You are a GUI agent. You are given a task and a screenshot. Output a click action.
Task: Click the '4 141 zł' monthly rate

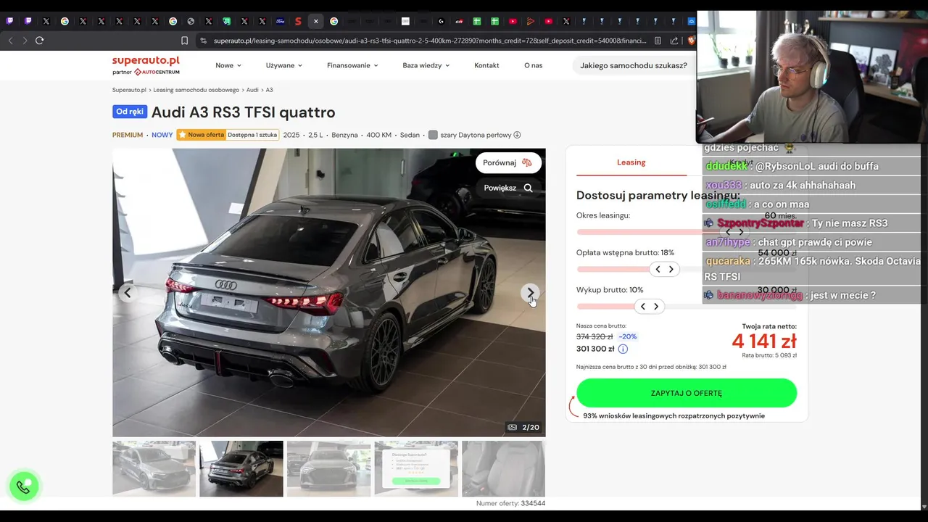(764, 341)
